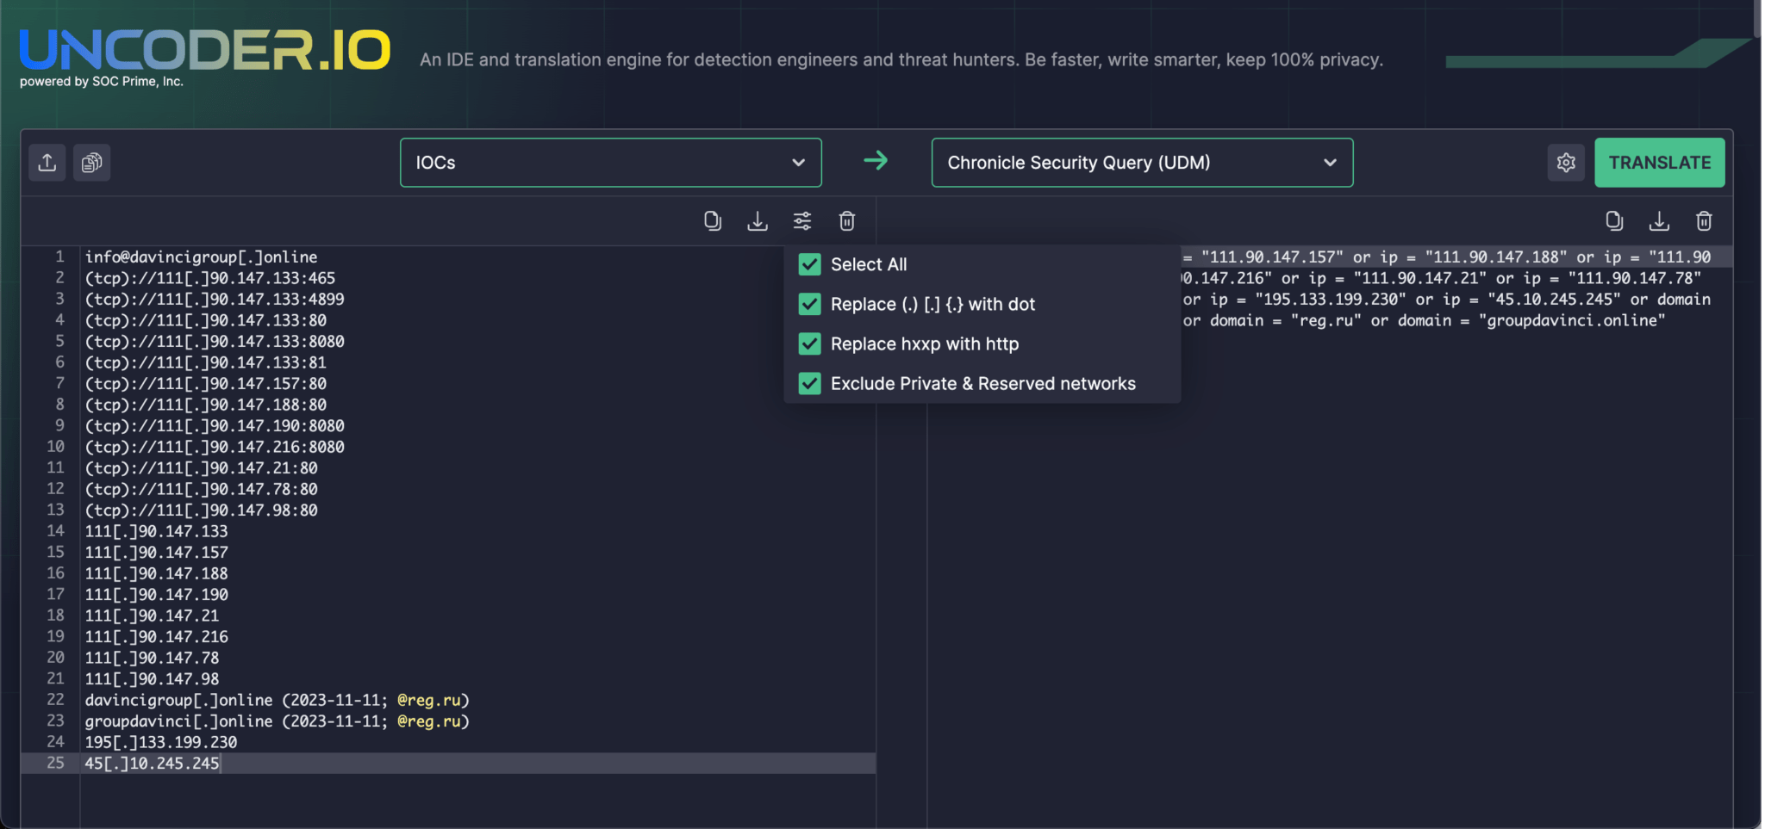
Task: Toggle Exclude Private & Reserved networks
Action: [x=808, y=383]
